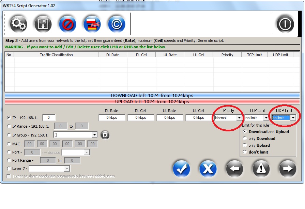Screen dimensions: 305x209
Task: Click the Port number field
Action: (x=32, y=152)
